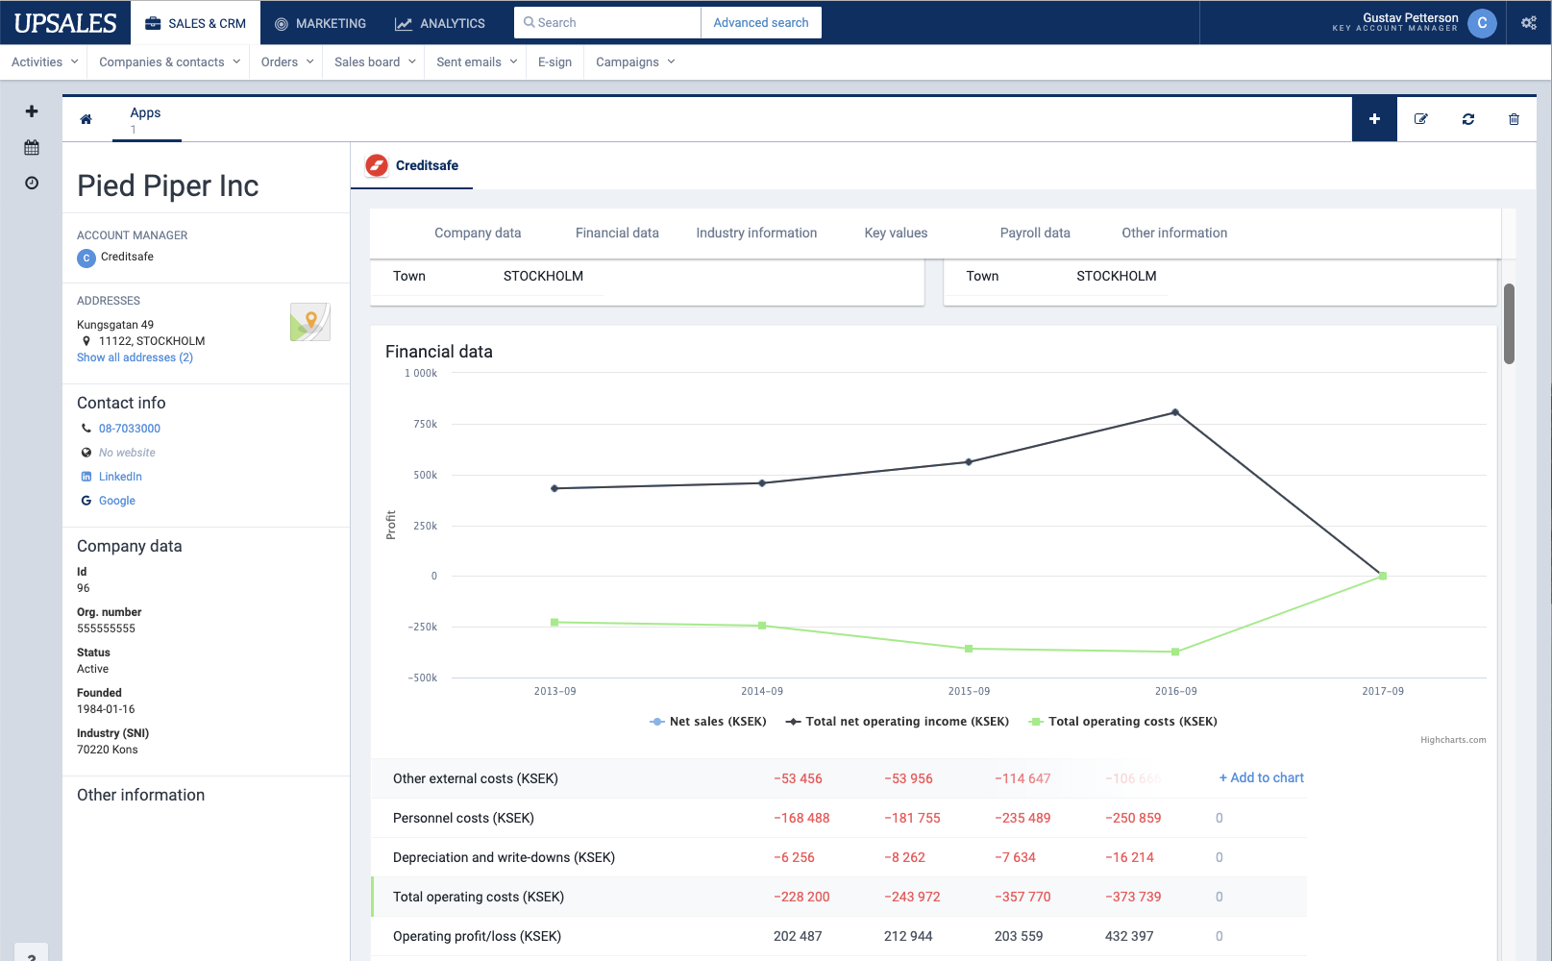Jump to Financial data section
Screen dimensions: 1552x961
pos(617,233)
